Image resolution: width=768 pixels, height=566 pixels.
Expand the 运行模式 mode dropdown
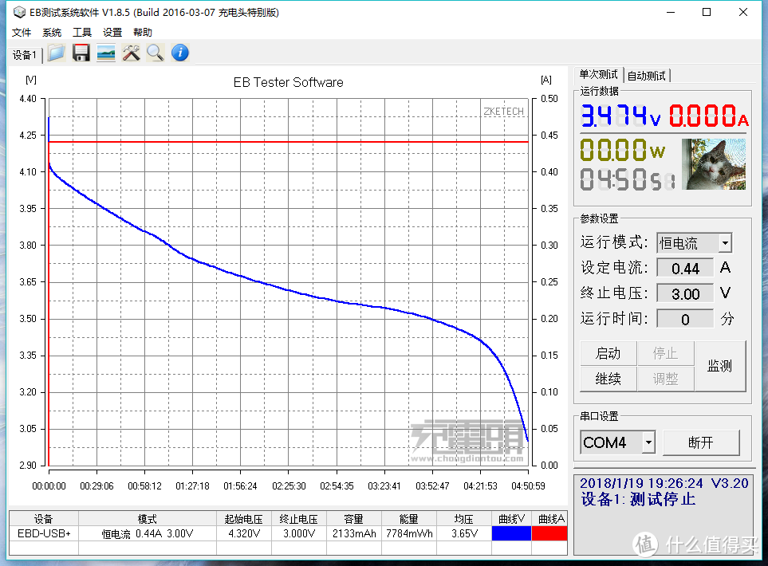[724, 243]
